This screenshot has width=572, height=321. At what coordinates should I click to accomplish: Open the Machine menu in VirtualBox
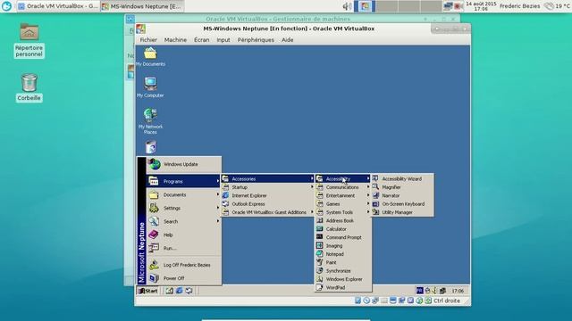175,40
